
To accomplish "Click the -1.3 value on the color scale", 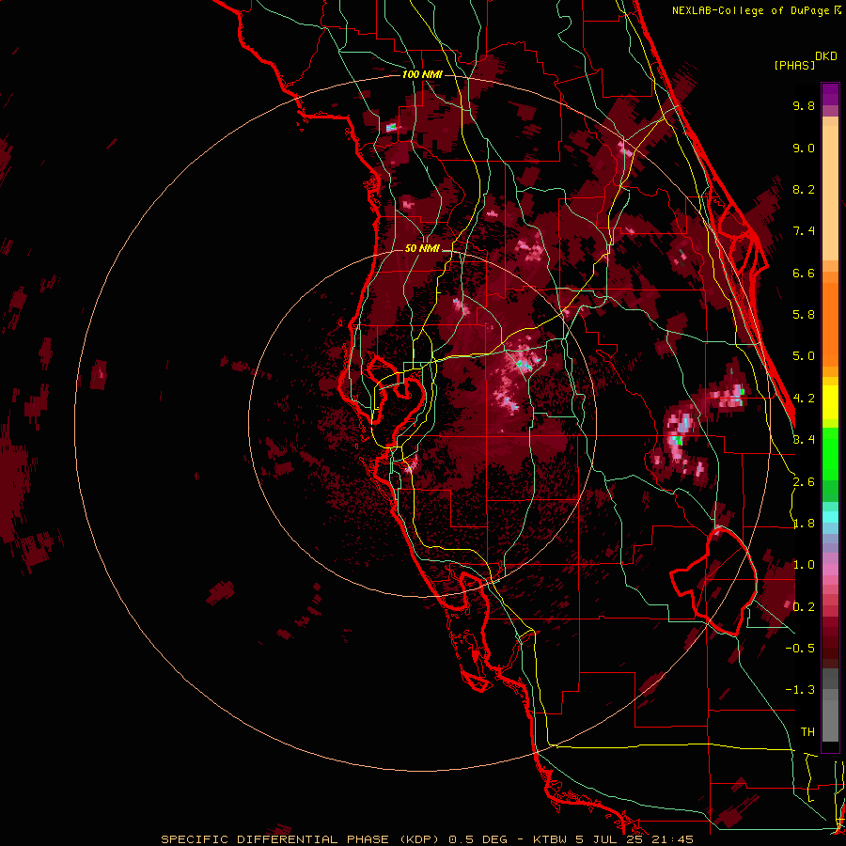I will point(800,690).
